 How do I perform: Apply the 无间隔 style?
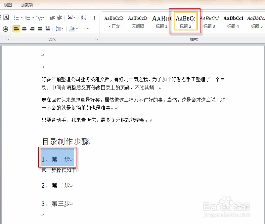[138, 22]
